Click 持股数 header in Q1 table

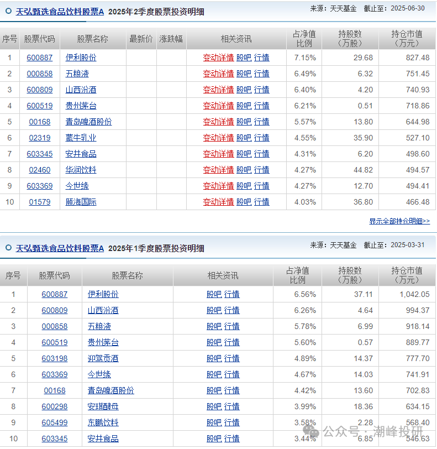coord(350,275)
